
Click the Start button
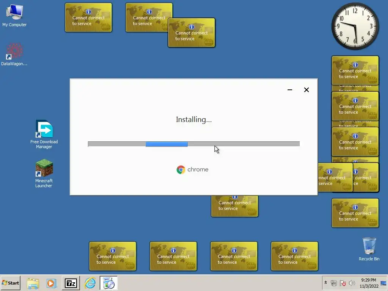pyautogui.click(x=10, y=283)
